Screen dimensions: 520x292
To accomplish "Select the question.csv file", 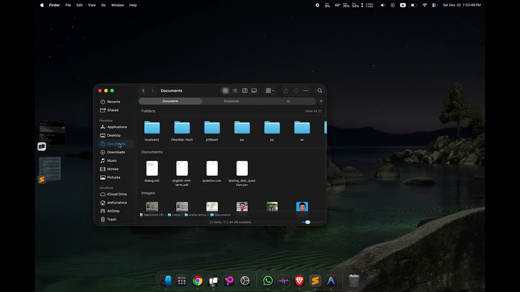I will (x=212, y=168).
